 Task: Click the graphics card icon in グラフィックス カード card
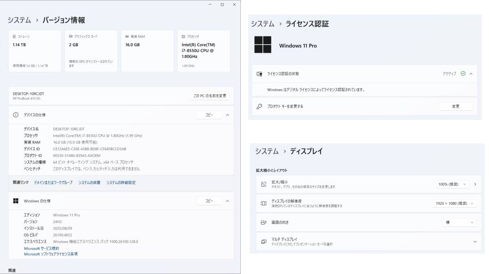[x=71, y=37]
